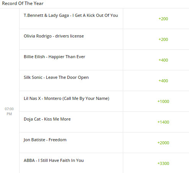
Task: Choose +1400 odds for Doja Cat
Action: click(163, 122)
